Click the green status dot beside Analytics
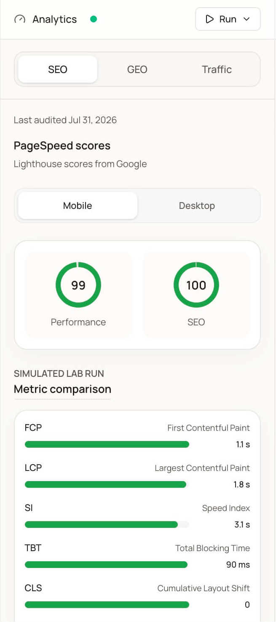Image resolution: width=276 pixels, height=622 pixels. (x=94, y=19)
